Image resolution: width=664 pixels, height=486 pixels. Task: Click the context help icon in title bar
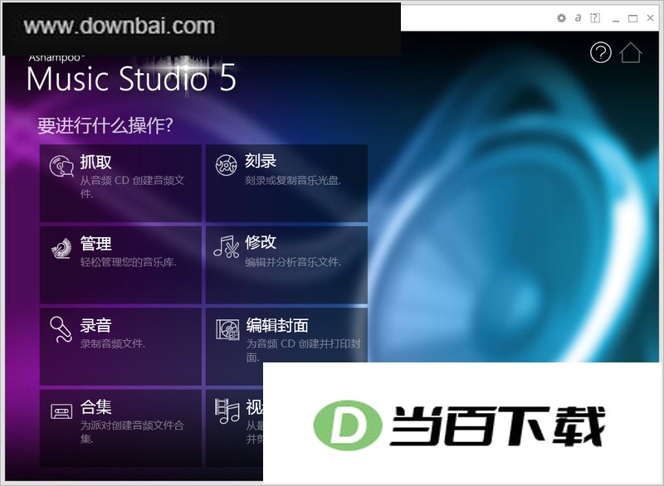[595, 17]
